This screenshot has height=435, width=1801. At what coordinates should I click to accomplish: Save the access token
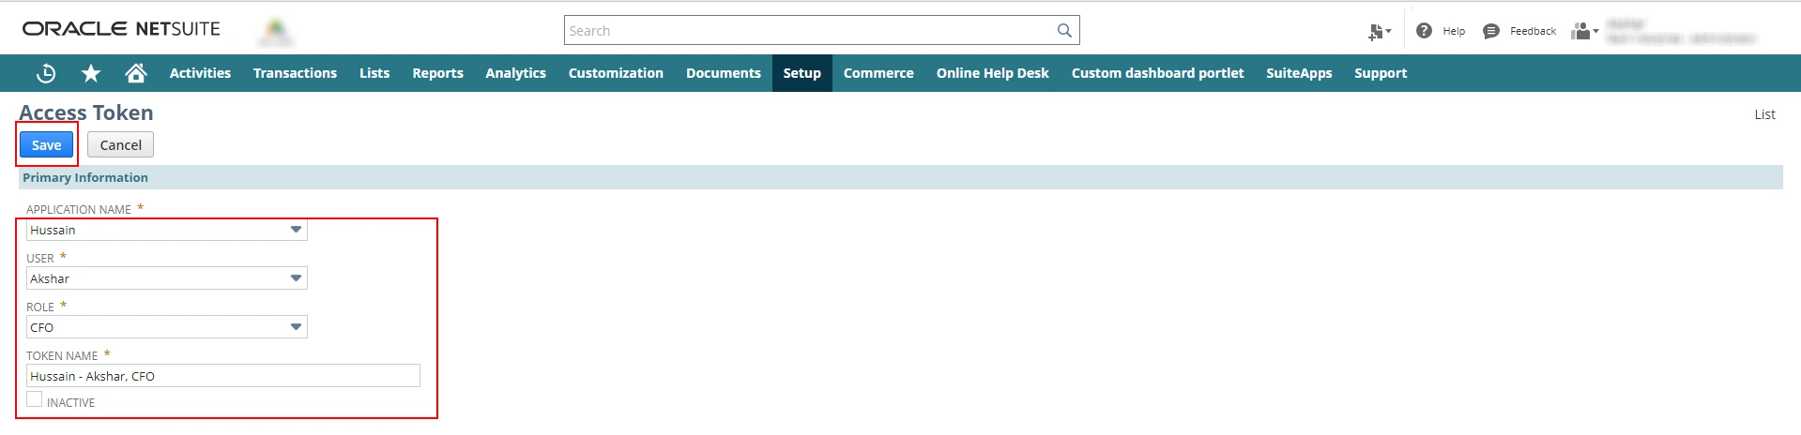click(46, 145)
